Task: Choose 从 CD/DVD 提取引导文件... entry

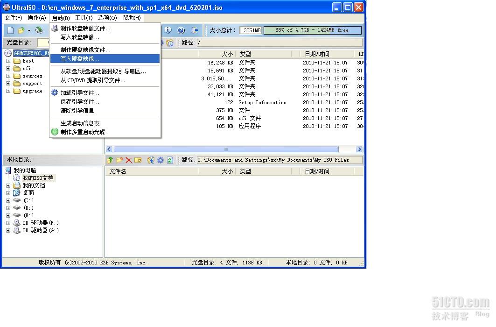Action: pyautogui.click(x=105, y=80)
